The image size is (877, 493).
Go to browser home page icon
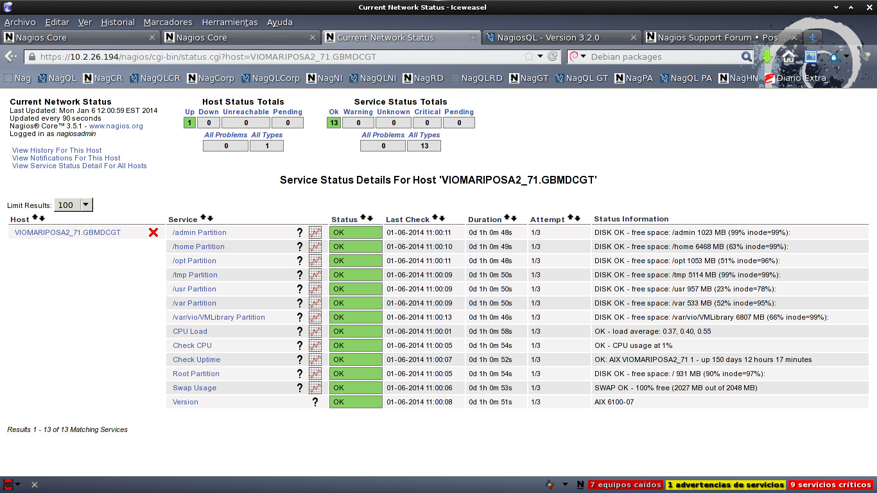pyautogui.click(x=788, y=56)
